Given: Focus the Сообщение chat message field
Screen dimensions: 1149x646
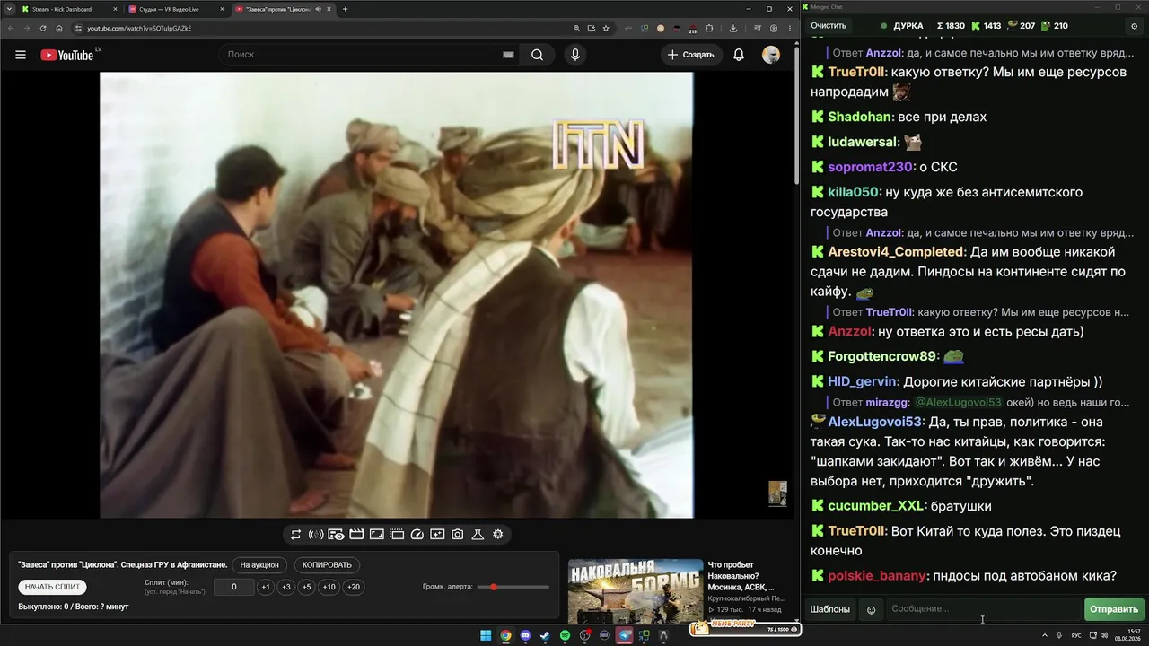Looking at the screenshot, I should point(983,609).
